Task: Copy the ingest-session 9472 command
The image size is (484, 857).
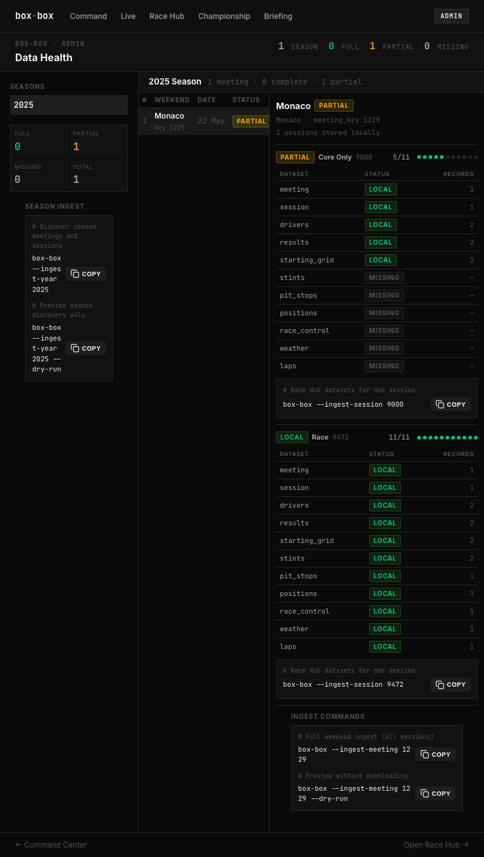Action: click(451, 684)
